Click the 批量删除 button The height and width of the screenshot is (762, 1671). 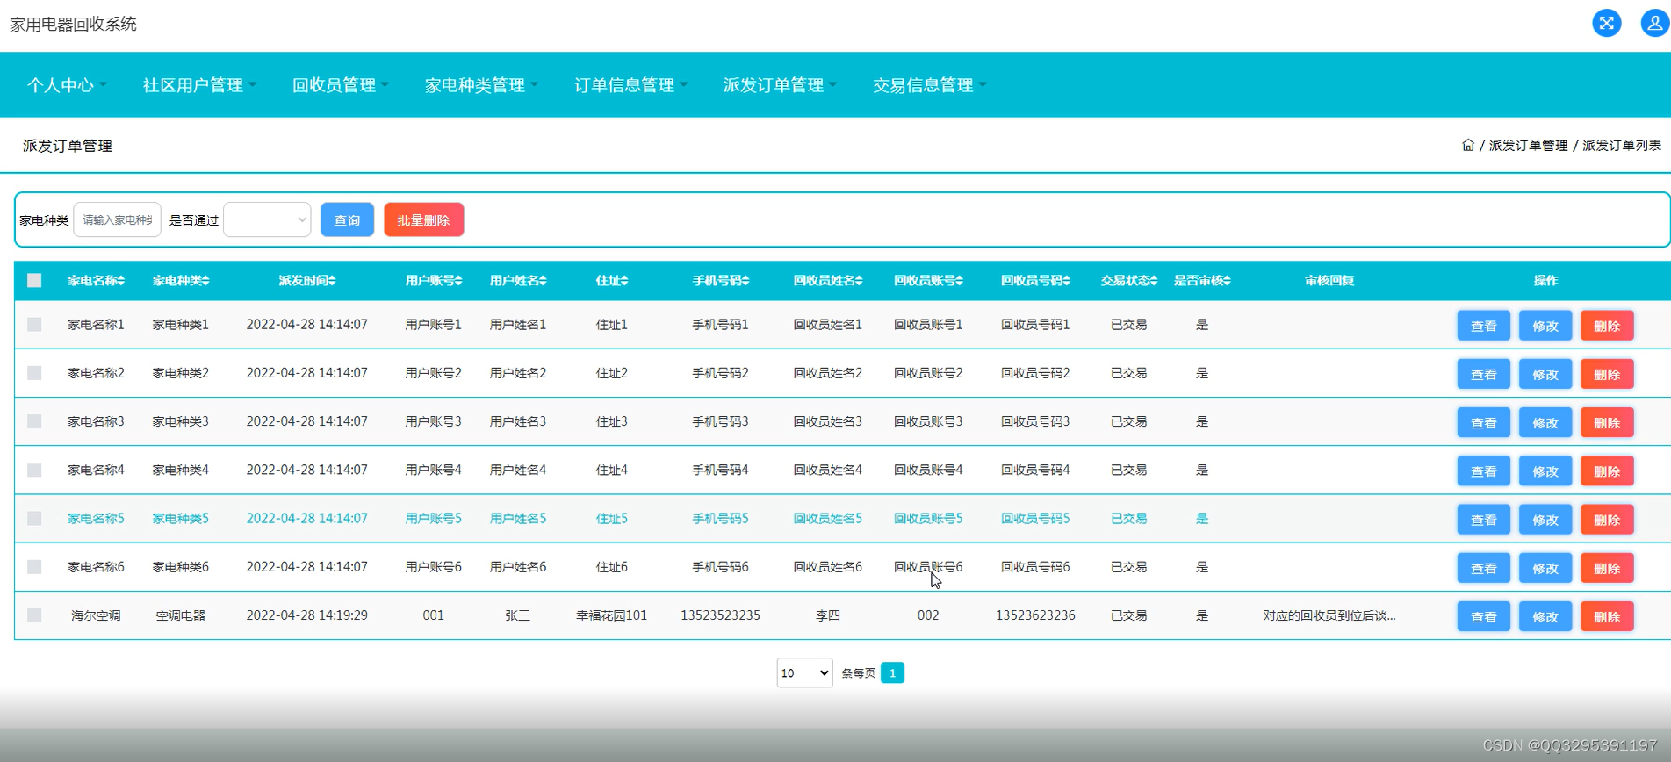click(x=423, y=219)
